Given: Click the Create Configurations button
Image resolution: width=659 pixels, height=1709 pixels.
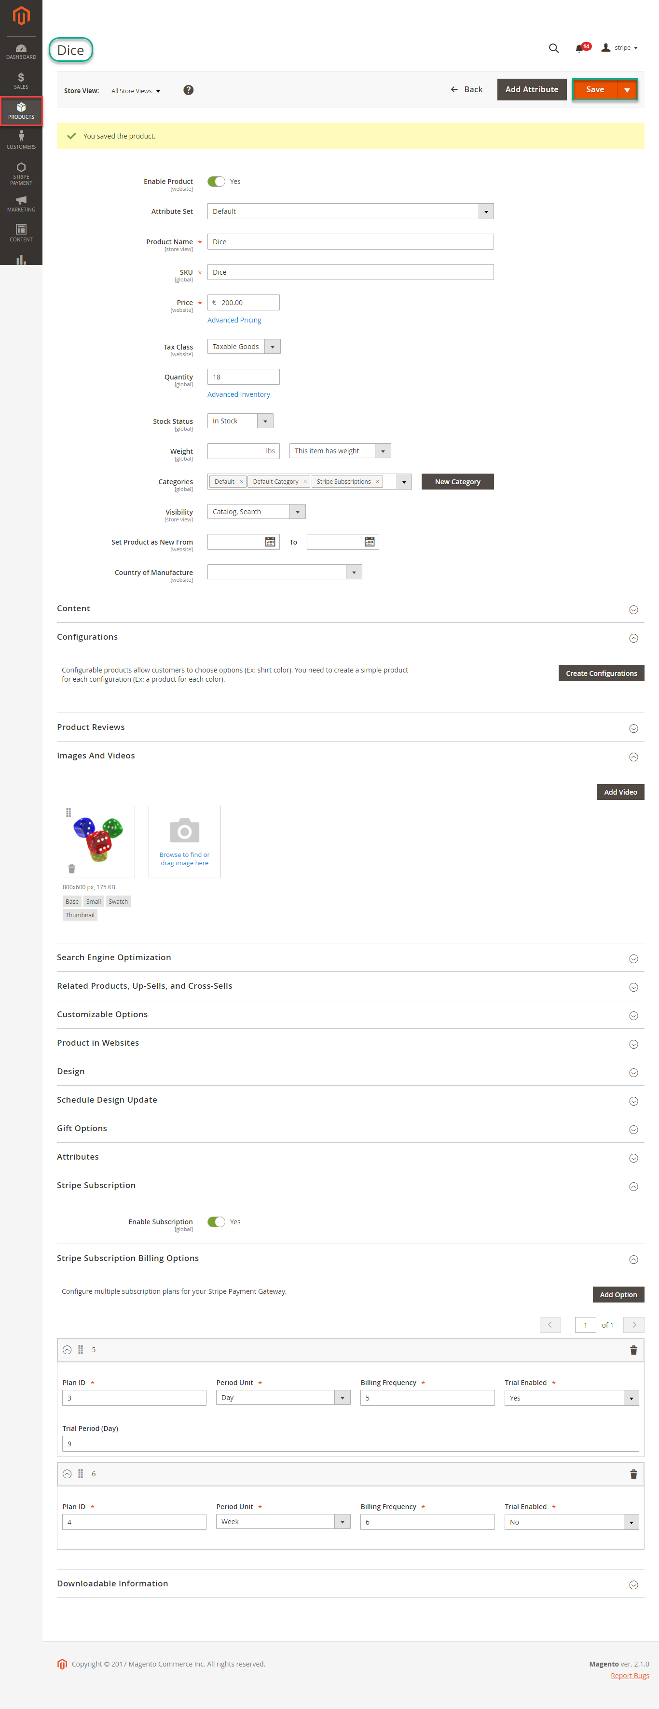Looking at the screenshot, I should [x=601, y=672].
